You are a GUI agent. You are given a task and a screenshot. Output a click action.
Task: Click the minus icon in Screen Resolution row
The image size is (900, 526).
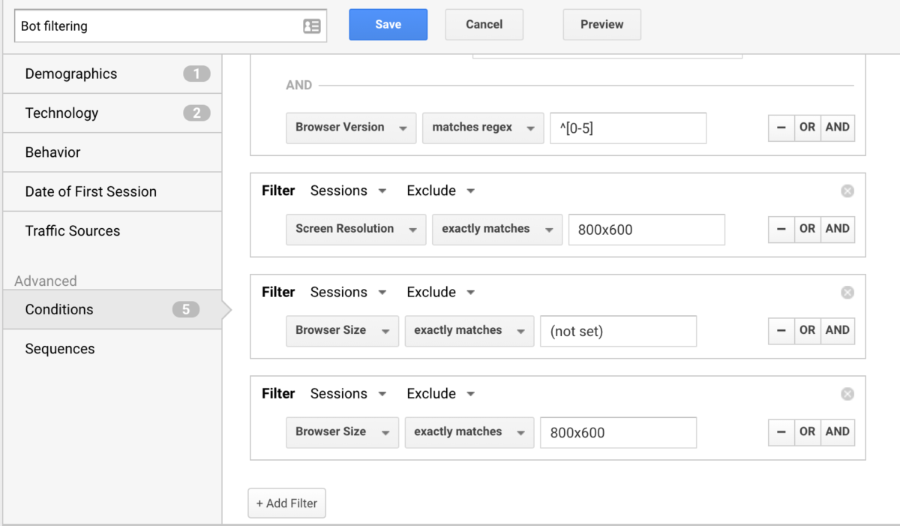tap(781, 229)
